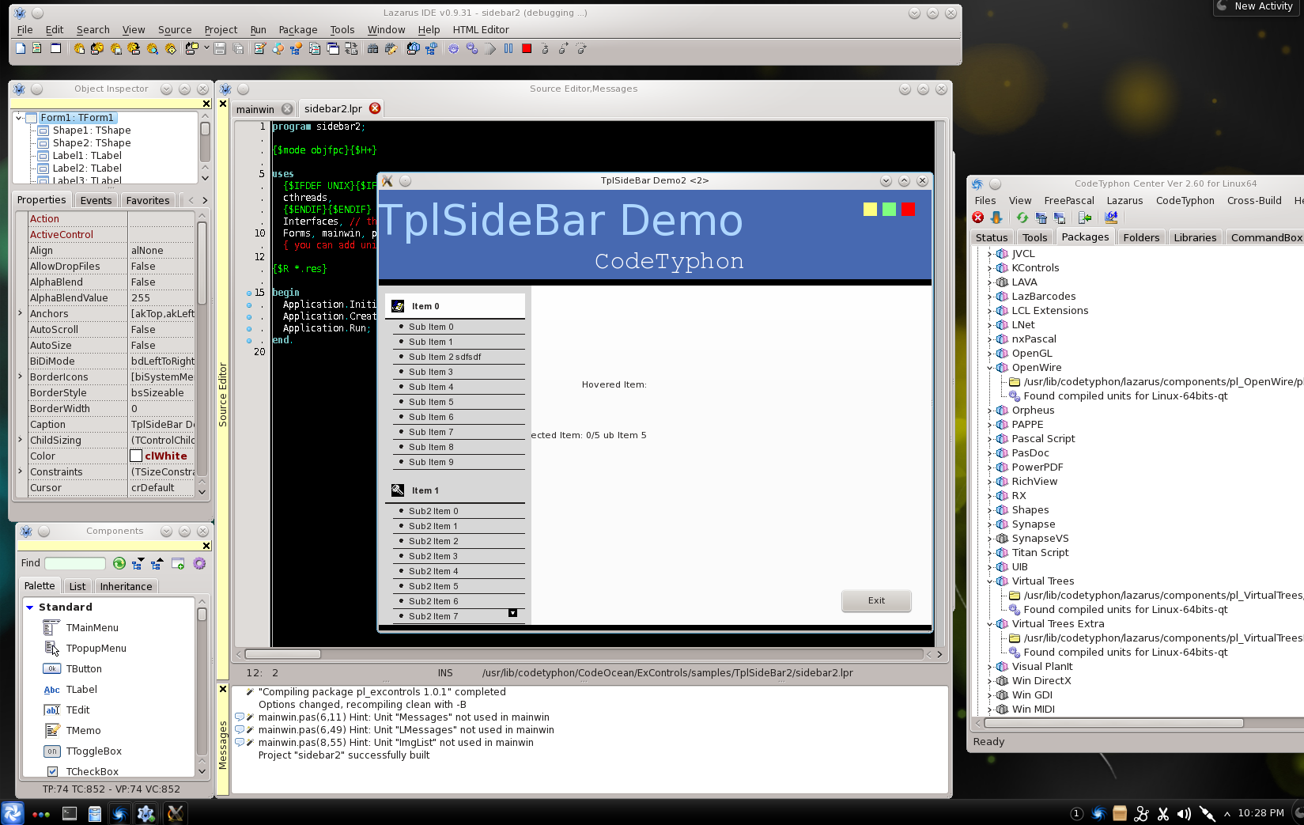Open dropdown arrow beside the Open file icon
The width and height of the screenshot is (1304, 825).
coord(206,47)
